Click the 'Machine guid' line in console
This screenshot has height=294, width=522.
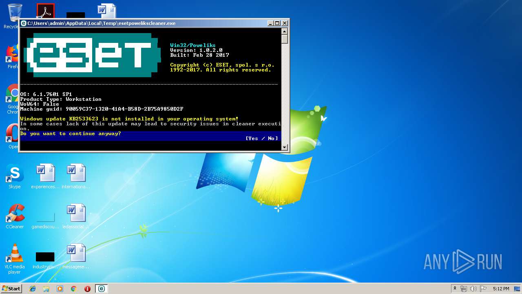tap(102, 109)
